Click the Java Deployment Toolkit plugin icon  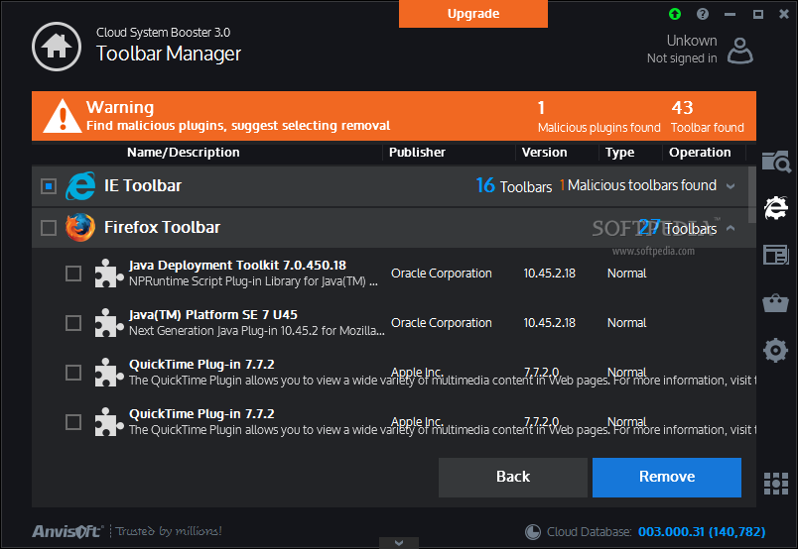pos(109,274)
